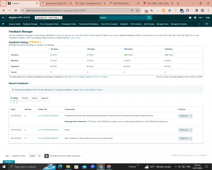Switch to the AWL LABEL browser tab
The height and width of the screenshot is (170, 212).
click(x=158, y=3)
